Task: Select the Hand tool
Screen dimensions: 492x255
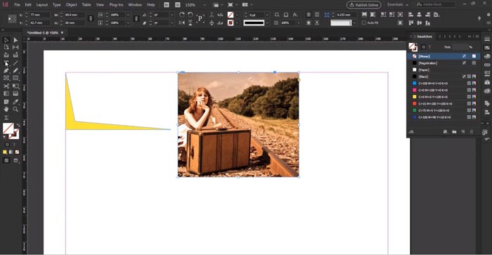Action: pos(6,109)
